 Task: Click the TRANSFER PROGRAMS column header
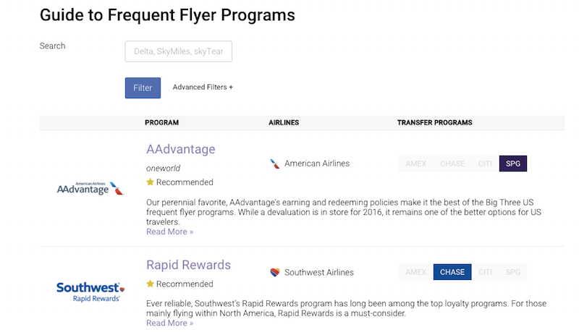coord(435,122)
